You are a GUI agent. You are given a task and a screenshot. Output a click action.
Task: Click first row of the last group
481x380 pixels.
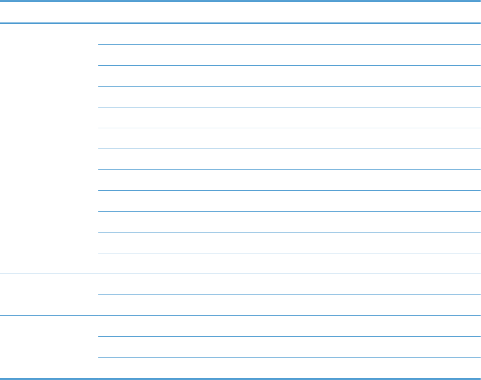(289, 326)
